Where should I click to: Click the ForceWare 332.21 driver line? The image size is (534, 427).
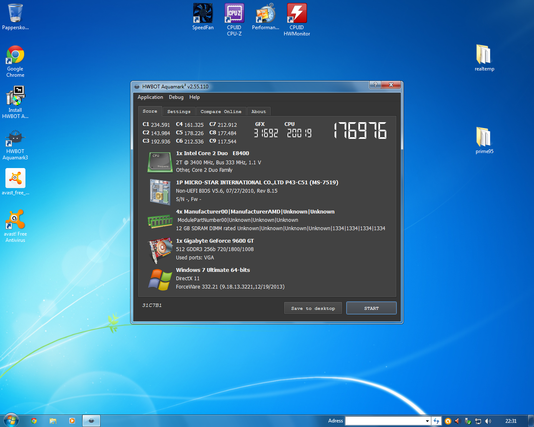pyautogui.click(x=230, y=287)
